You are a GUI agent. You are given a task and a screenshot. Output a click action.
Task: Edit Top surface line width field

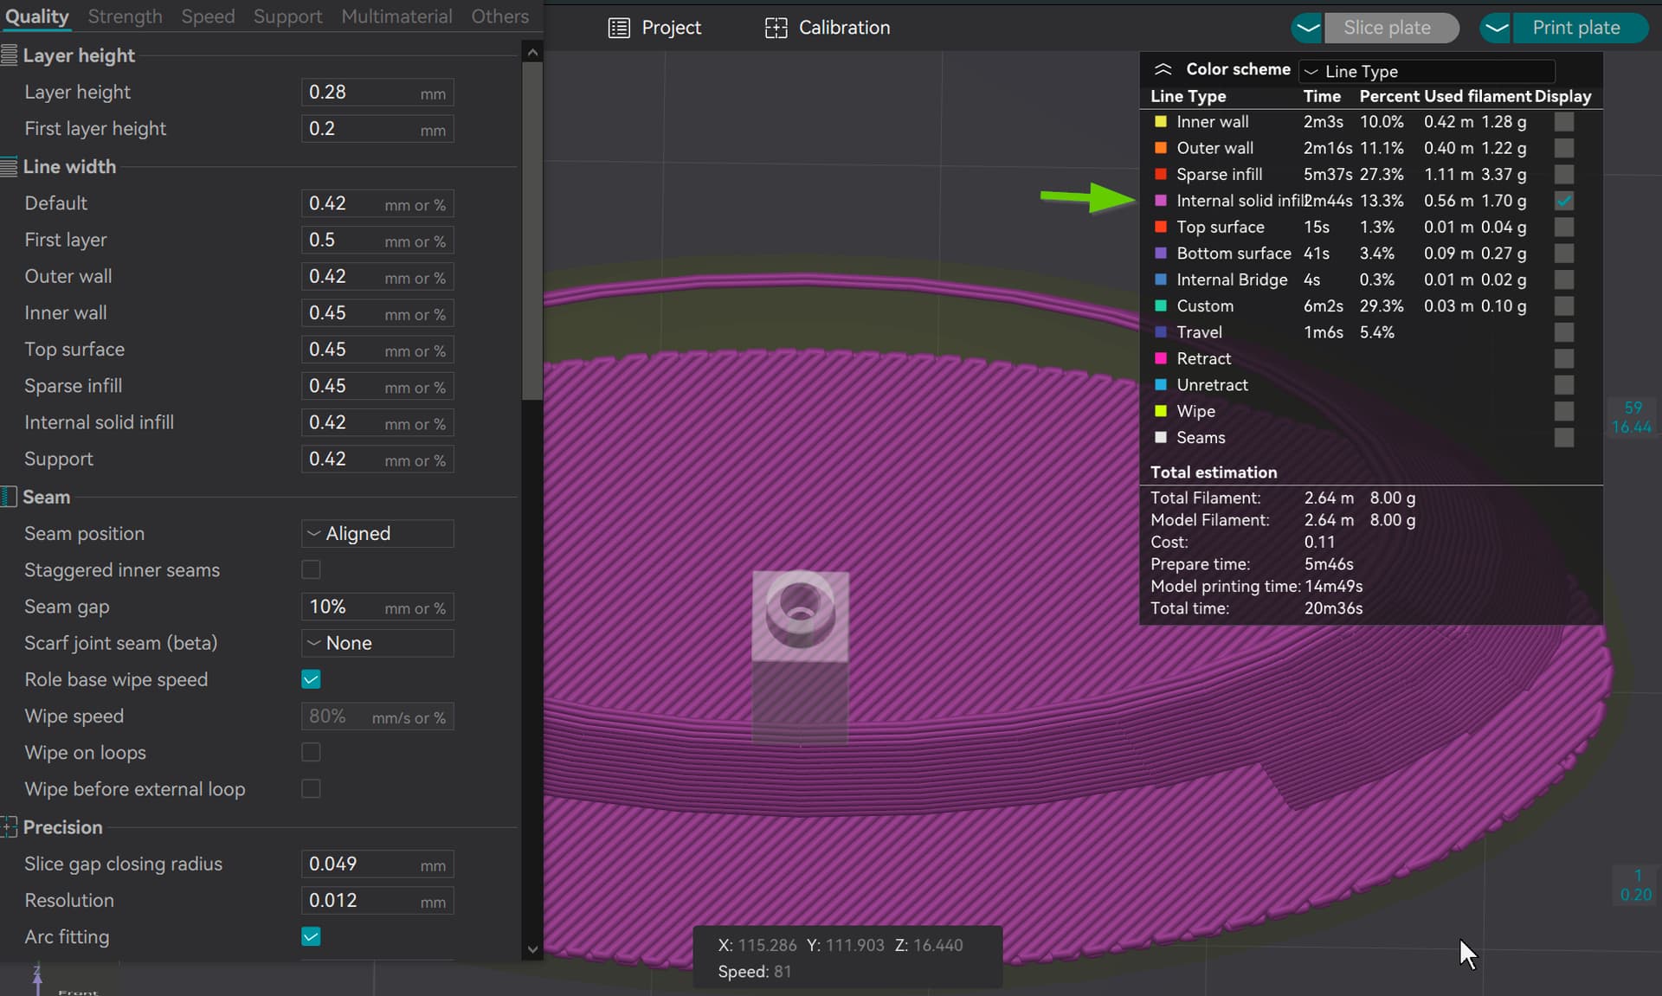(377, 350)
